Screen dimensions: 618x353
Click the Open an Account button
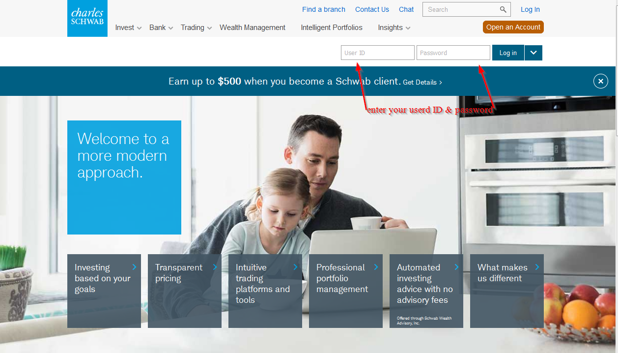[x=513, y=27]
